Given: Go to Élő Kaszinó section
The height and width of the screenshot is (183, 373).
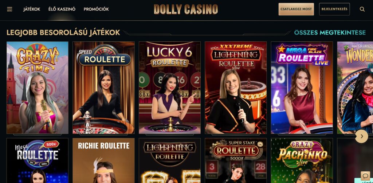Looking at the screenshot, I should click(x=62, y=9).
